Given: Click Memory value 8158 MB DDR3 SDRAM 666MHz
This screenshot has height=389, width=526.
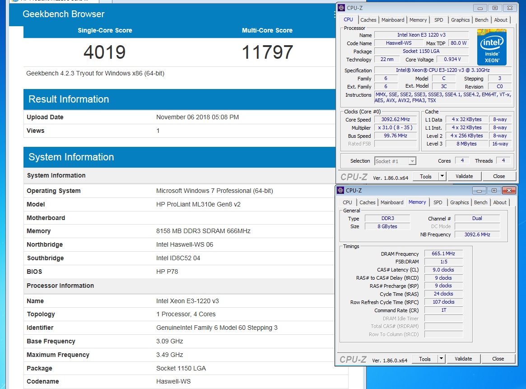Looking at the screenshot, I should point(203,231).
